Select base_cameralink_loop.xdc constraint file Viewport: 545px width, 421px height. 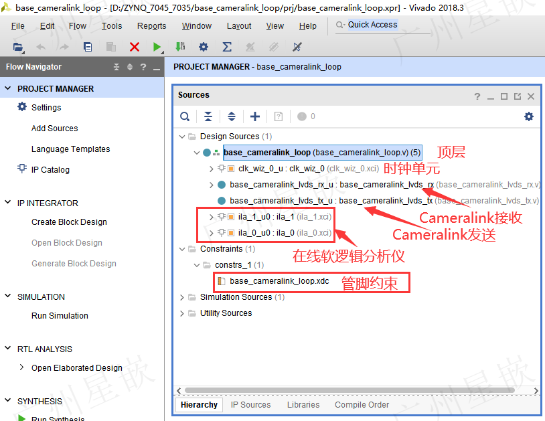coord(279,281)
